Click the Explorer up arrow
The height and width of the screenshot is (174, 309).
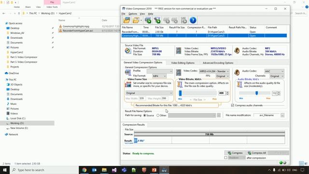coord(19,14)
